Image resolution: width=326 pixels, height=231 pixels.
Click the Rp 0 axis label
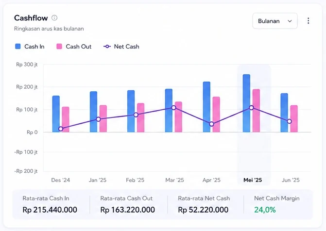click(x=32, y=132)
